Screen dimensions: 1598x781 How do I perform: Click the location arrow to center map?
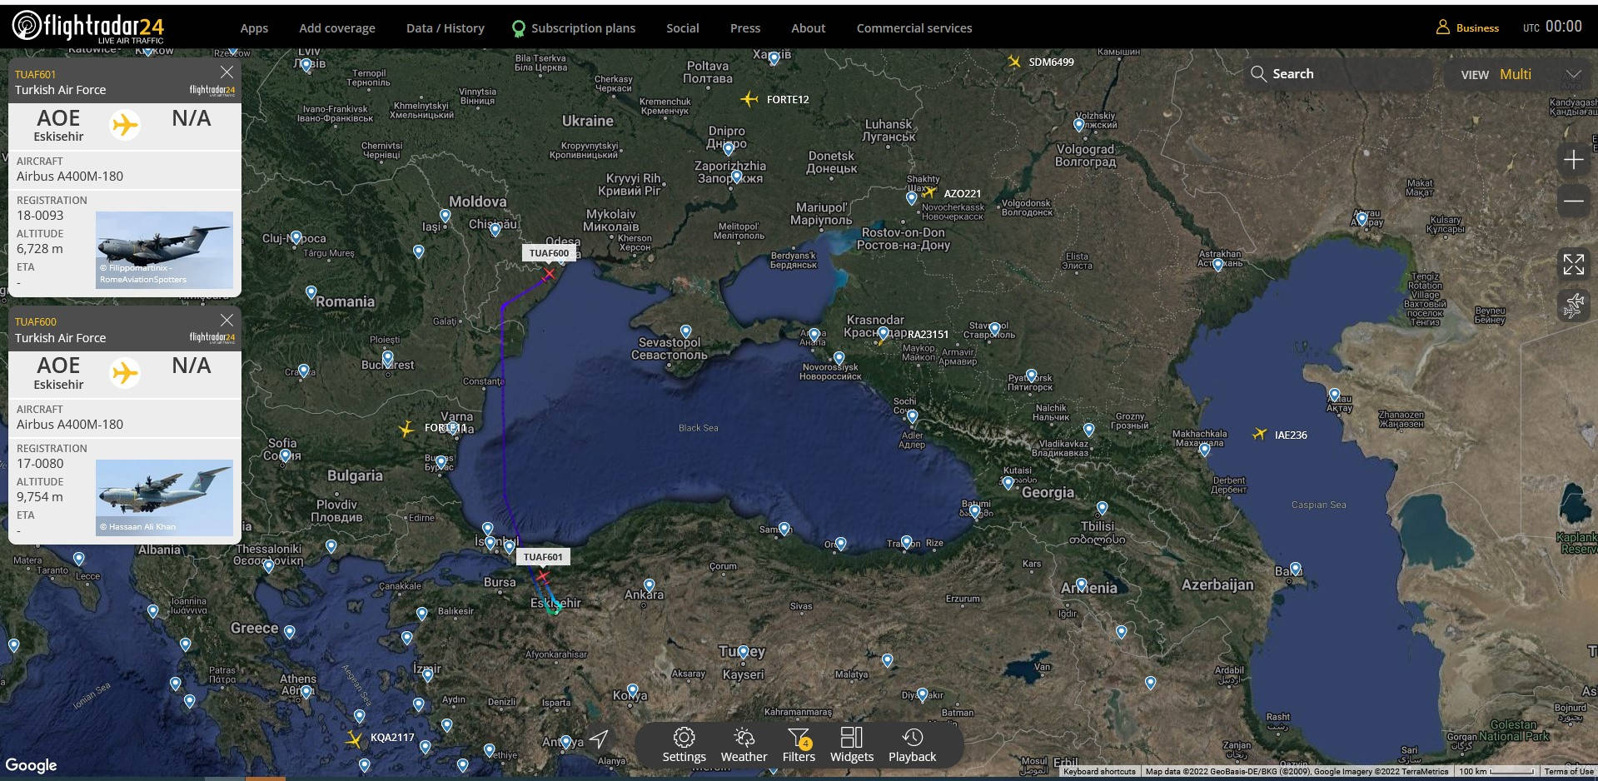click(x=600, y=739)
